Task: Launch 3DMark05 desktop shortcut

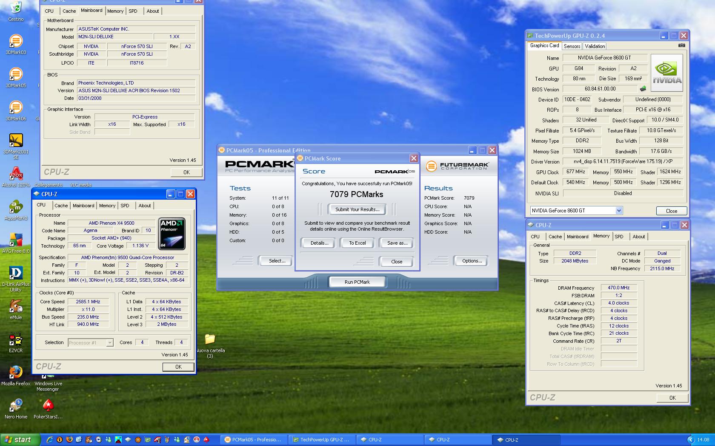Action: click(x=16, y=77)
